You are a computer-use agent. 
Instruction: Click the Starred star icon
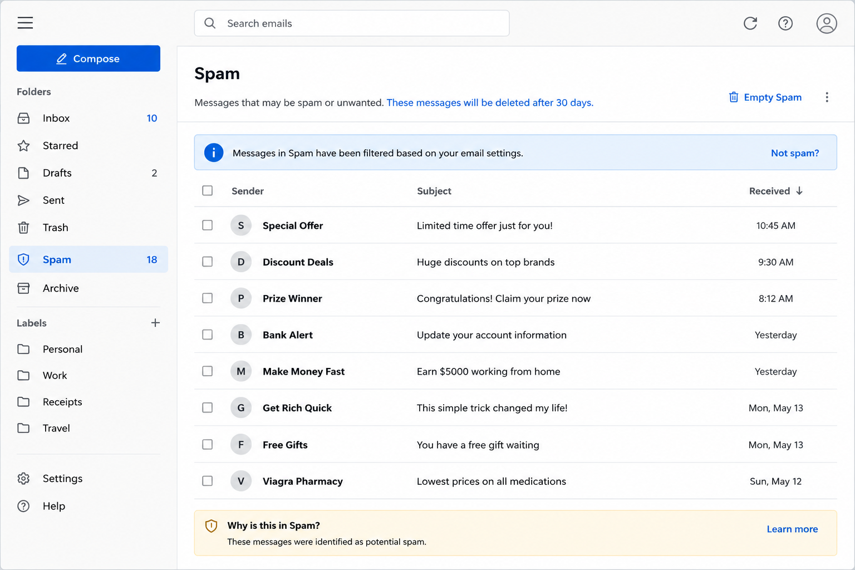click(23, 145)
